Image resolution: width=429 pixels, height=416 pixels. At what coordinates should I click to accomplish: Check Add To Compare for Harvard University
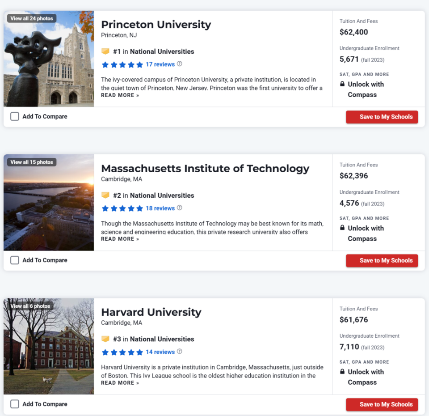15,404
